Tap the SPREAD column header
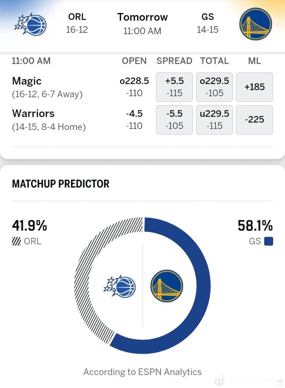Viewport: 285px width, 388px height. pyautogui.click(x=174, y=61)
